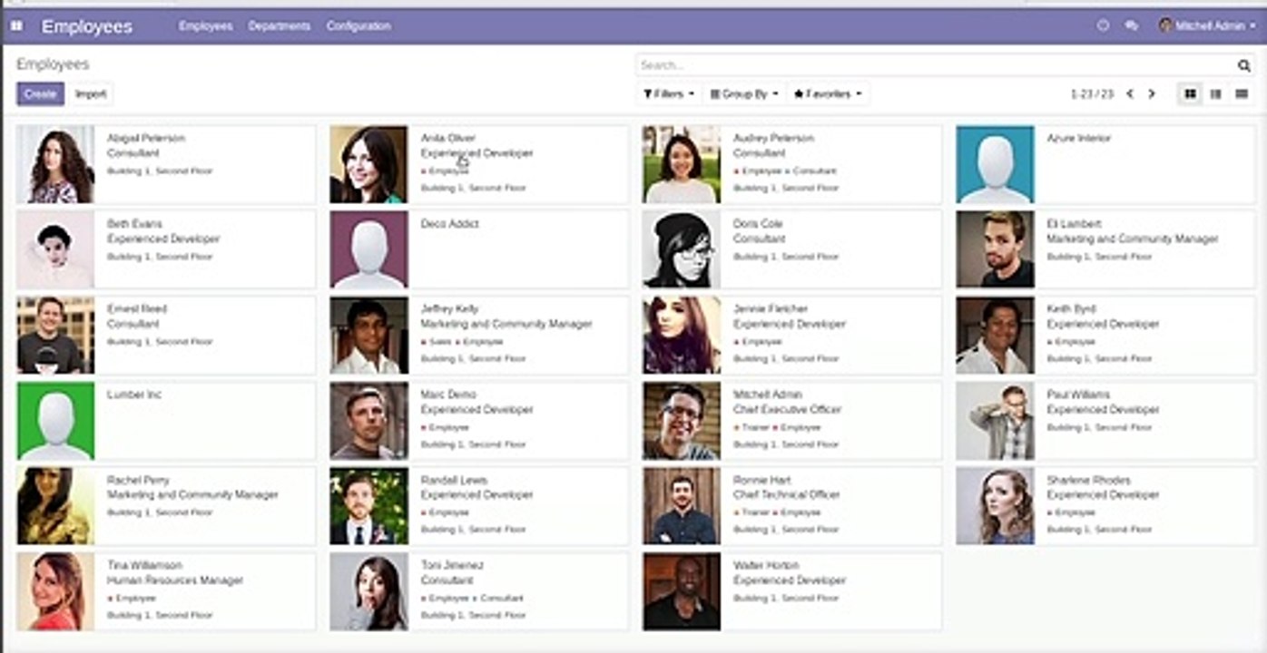Viewport: 1267px width, 653px height.
Task: Expand the Favorites dropdown
Action: click(x=827, y=93)
